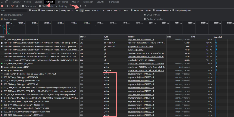Toggle the red filter funnel icon
The image size is (234, 117).
(x=12, y=6)
